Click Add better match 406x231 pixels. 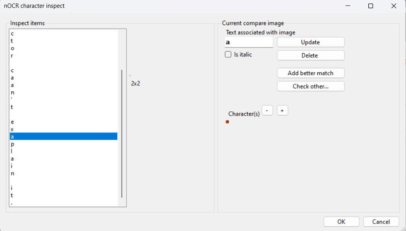[311, 73]
